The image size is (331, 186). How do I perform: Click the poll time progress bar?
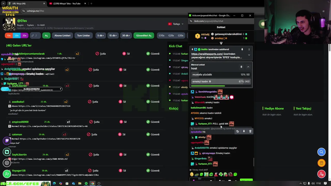tap(221, 86)
